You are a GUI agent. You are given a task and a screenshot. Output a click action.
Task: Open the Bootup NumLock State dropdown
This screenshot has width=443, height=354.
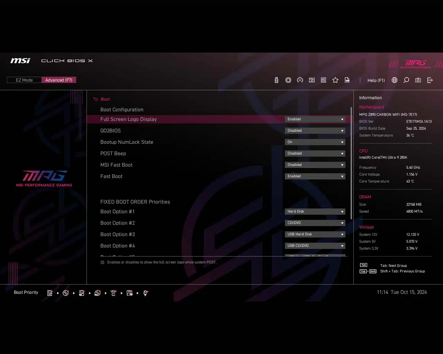click(315, 142)
